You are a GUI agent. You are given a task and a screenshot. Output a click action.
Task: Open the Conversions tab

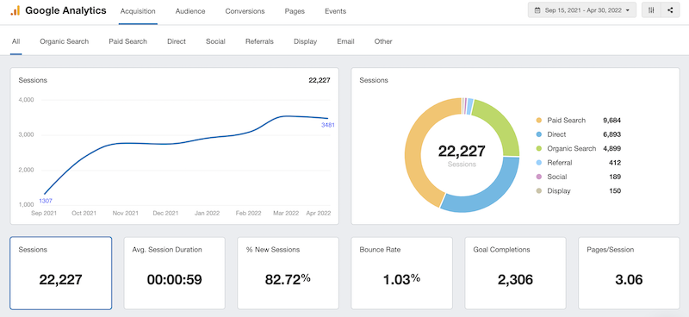pyautogui.click(x=245, y=11)
